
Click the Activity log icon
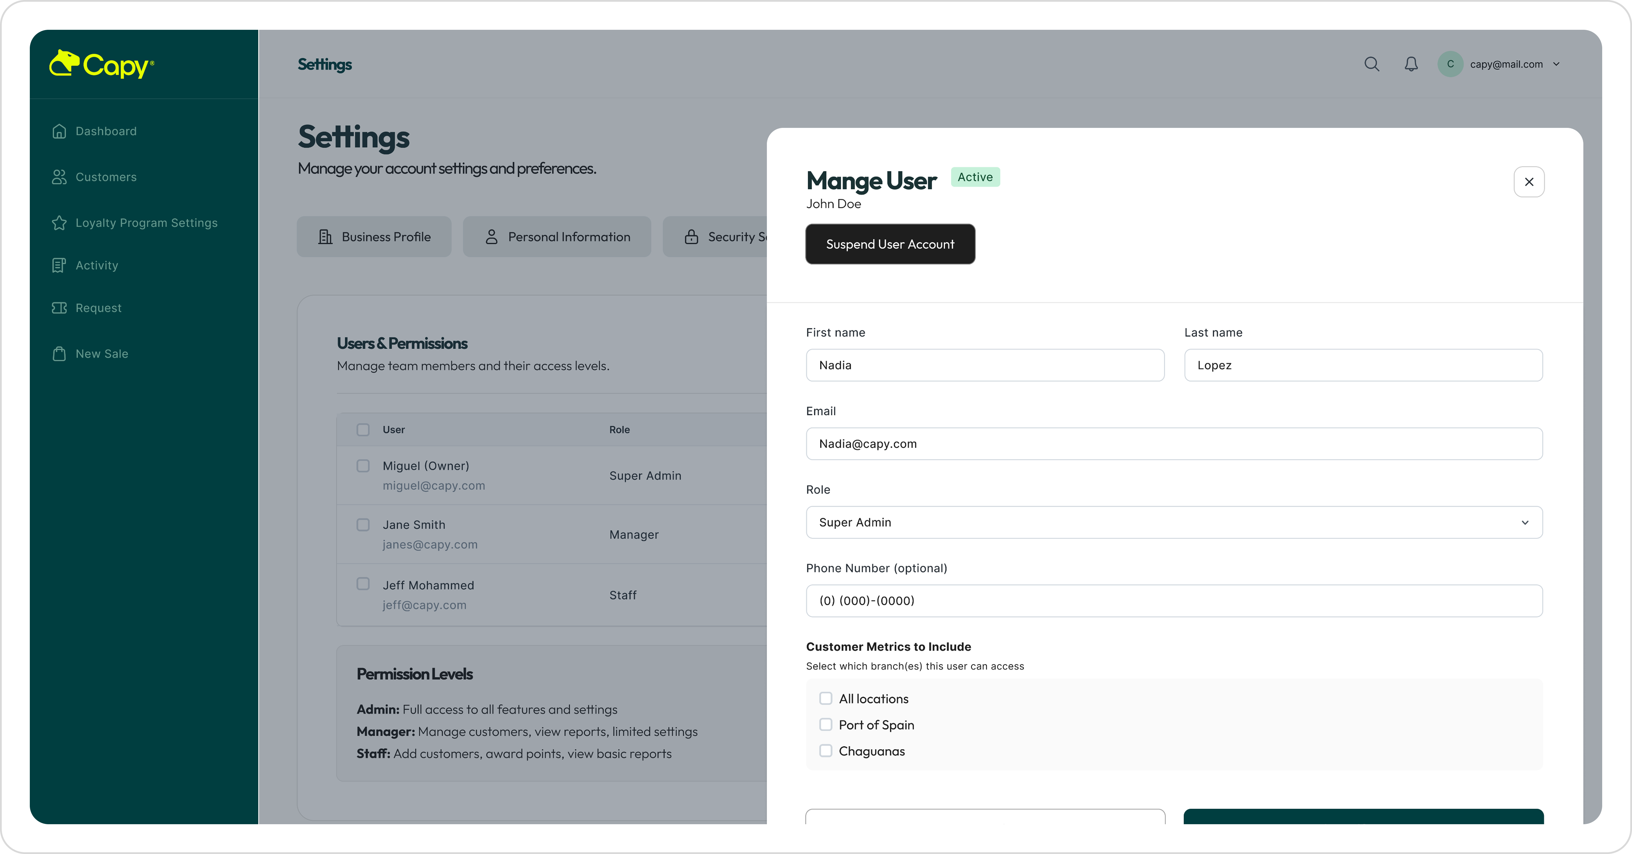click(x=60, y=265)
